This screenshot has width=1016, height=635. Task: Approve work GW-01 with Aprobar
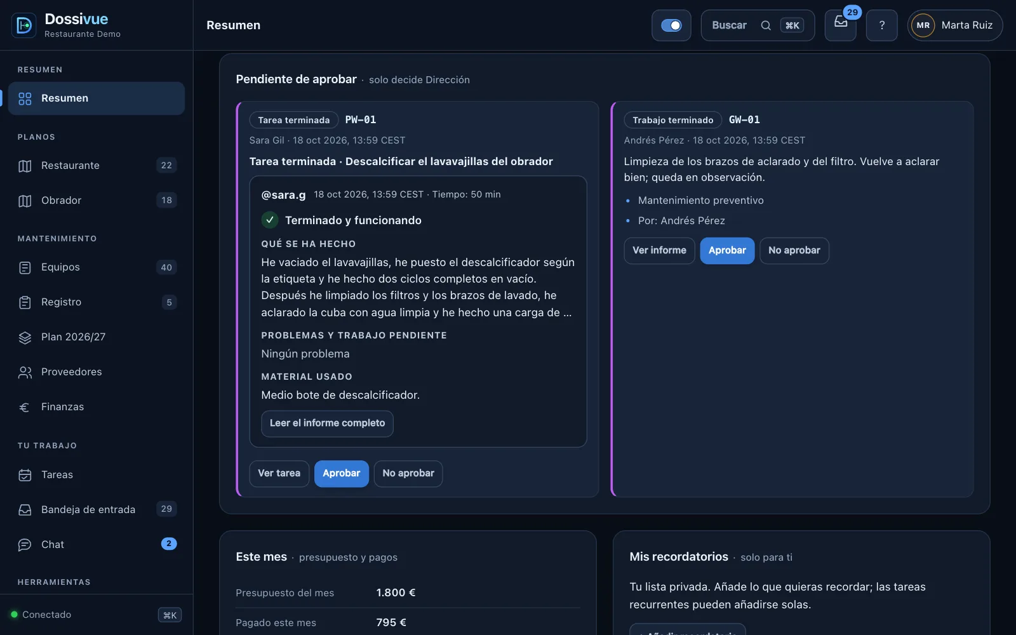coord(727,251)
